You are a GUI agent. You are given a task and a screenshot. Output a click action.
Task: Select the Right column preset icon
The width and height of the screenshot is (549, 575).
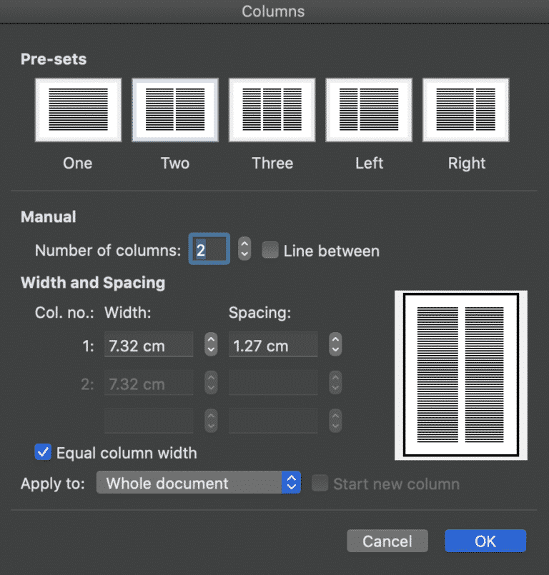(465, 110)
